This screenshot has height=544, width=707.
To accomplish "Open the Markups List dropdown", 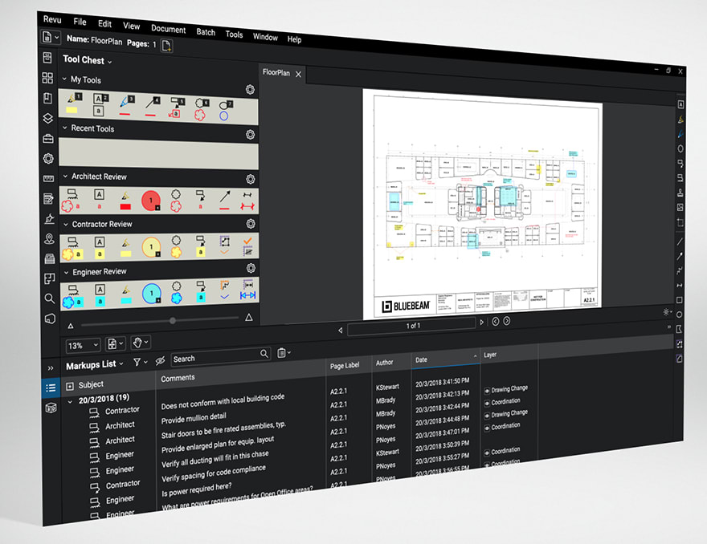I will pyautogui.click(x=121, y=363).
